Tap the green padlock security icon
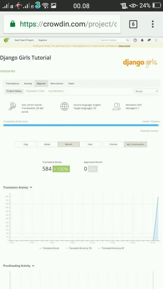Screen dimensions: 163x289 [x=13, y=24]
